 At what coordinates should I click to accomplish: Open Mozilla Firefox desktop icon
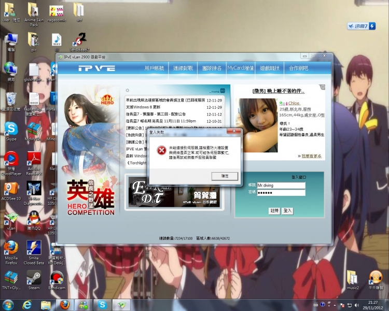11,252
